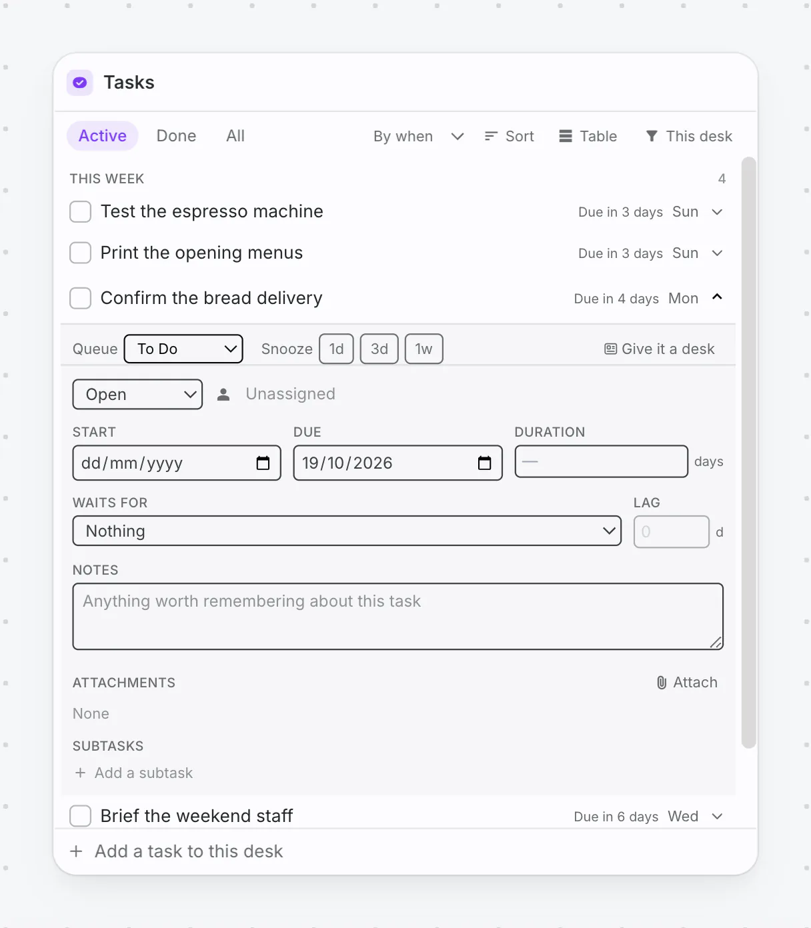Open the START date calendar picker icon
The width and height of the screenshot is (811, 928).
point(263,463)
